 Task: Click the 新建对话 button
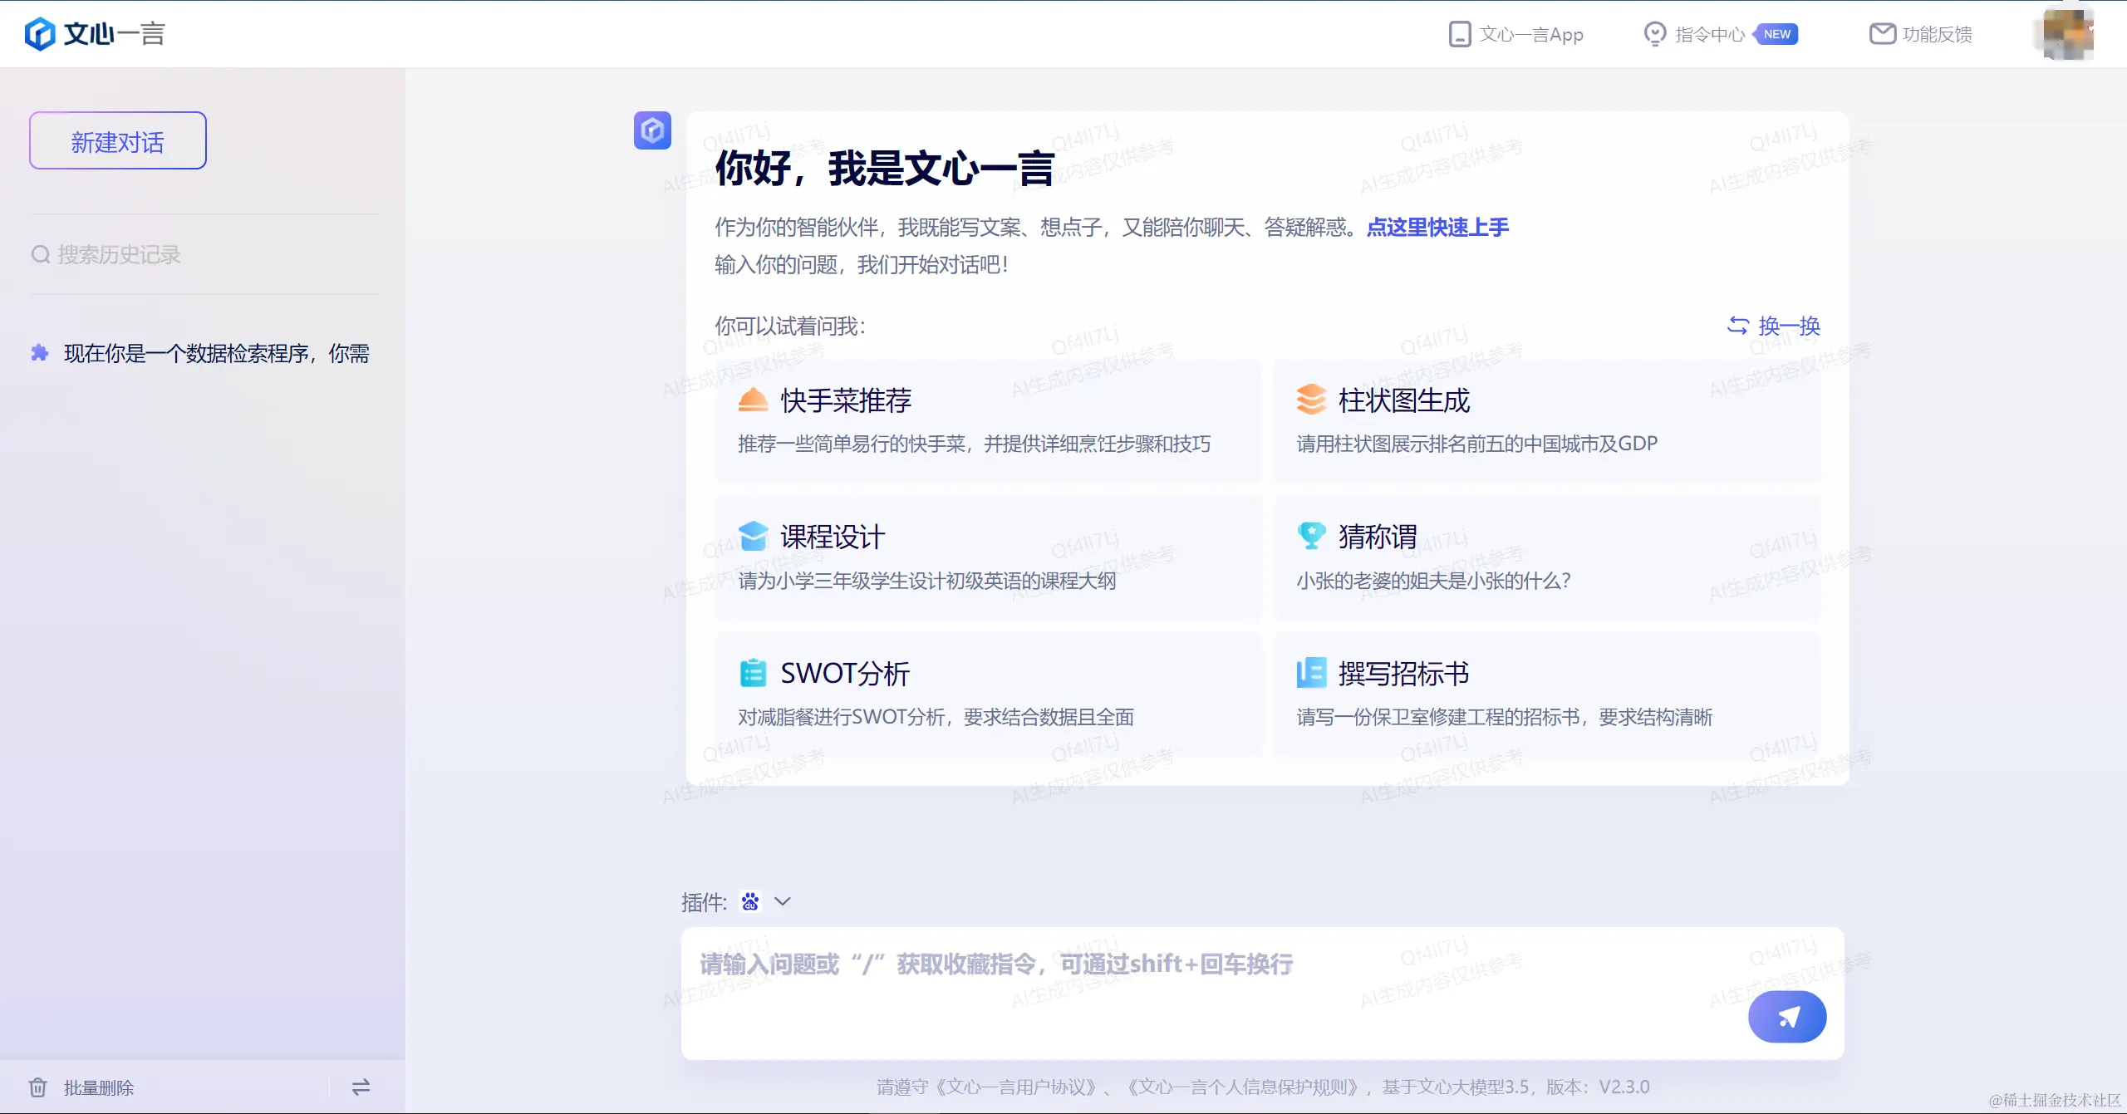118,141
